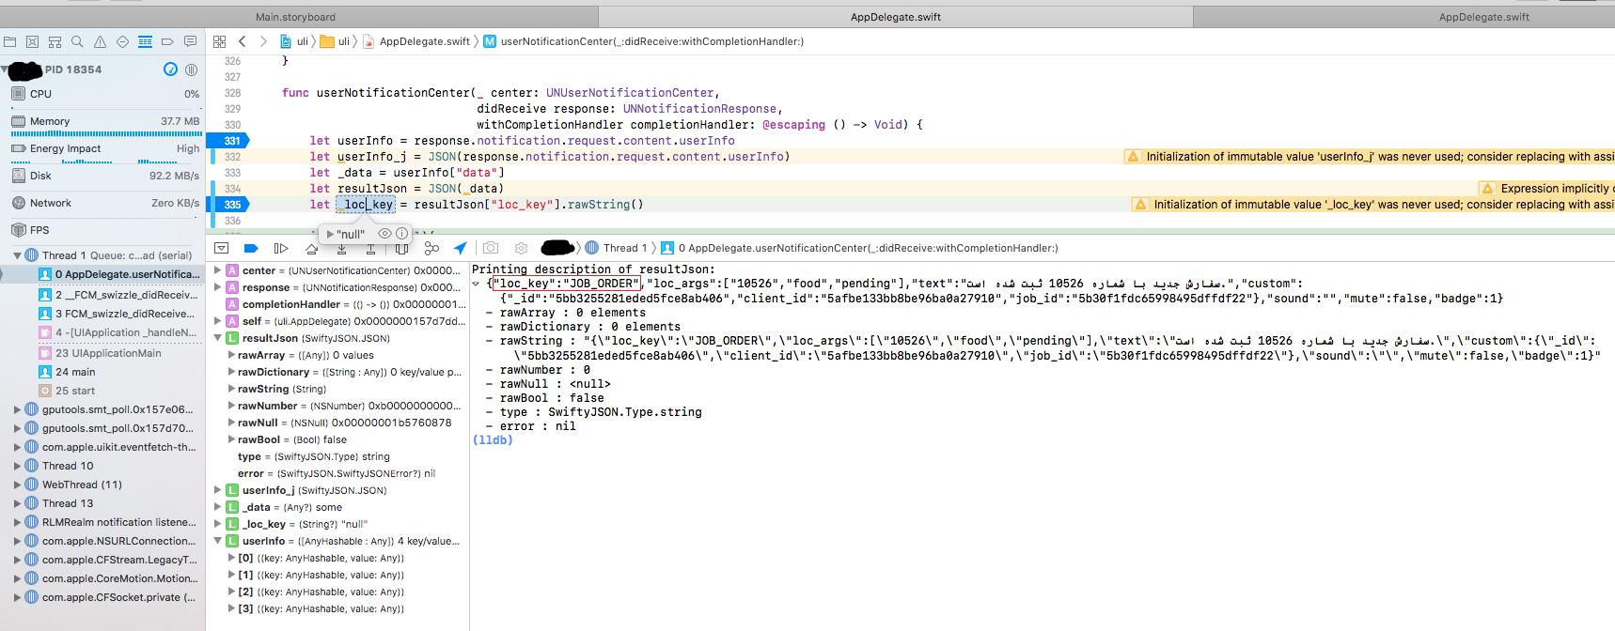Open the Report navigator speech-bubble icon
Image resolution: width=1615 pixels, height=631 pixels.
[x=190, y=41]
